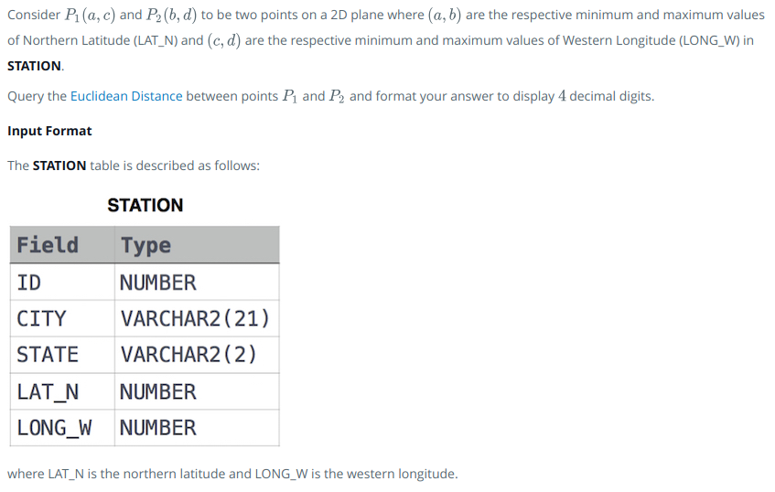
Task: Click the LONG_W field cell
Action: click(62, 428)
